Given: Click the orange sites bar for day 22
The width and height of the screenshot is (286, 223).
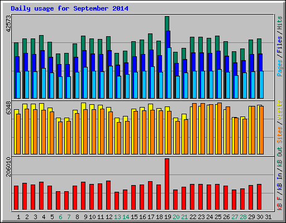Looking at the screenshot, I should (x=194, y=129).
